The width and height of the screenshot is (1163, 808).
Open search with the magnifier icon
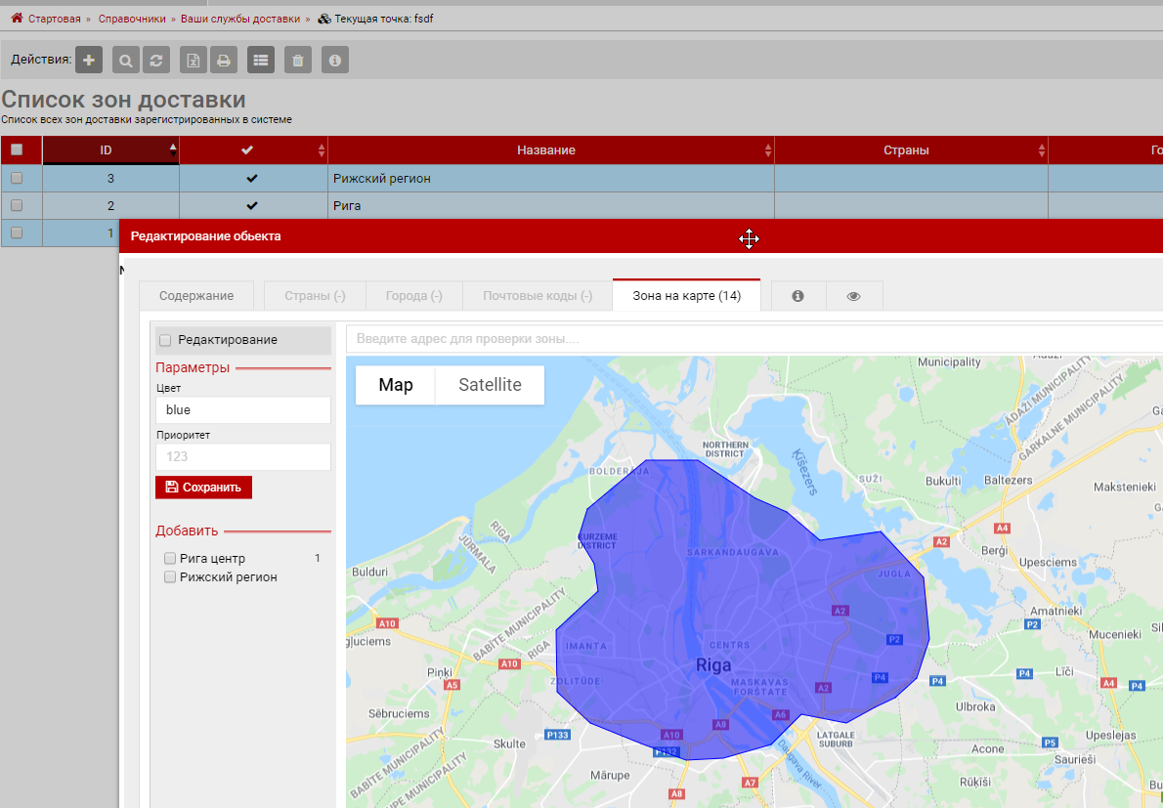[126, 61]
